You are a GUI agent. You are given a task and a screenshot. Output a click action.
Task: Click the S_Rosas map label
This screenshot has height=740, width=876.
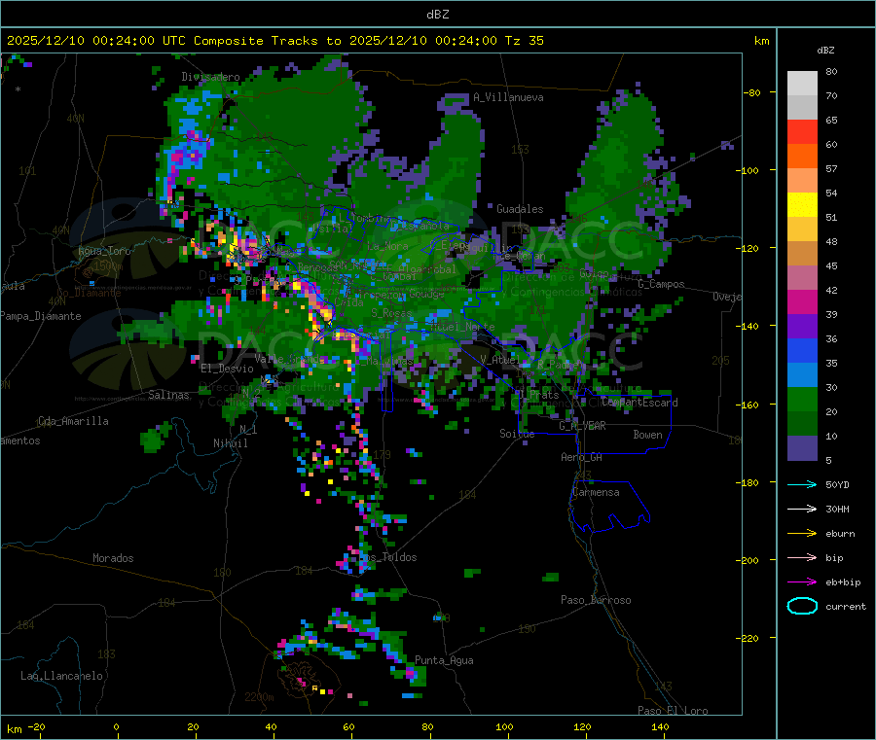click(x=391, y=313)
